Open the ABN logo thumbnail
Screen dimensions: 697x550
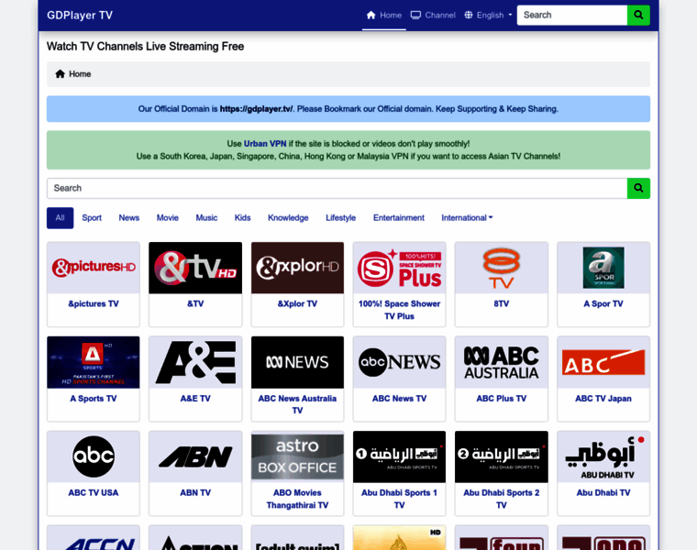pos(195,456)
